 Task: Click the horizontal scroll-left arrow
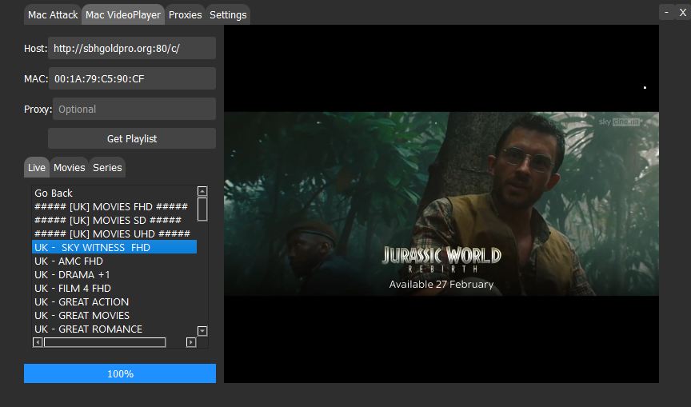pyautogui.click(x=38, y=342)
